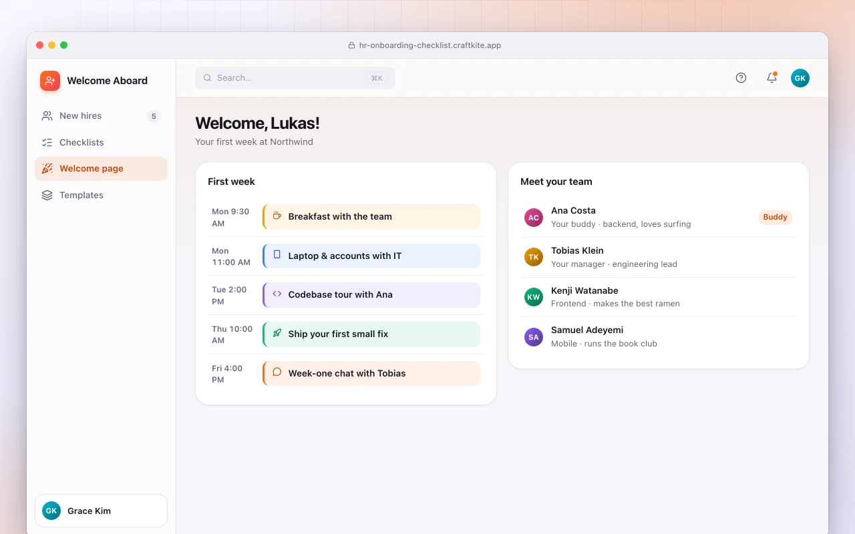Open the Codebase tour with Ana event

click(x=371, y=295)
